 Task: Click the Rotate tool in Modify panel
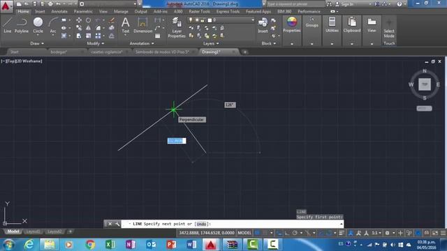tap(89, 20)
